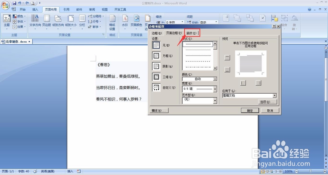The width and height of the screenshot is (328, 175).
Task: Click the 取消 cancel button
Action: [270, 111]
